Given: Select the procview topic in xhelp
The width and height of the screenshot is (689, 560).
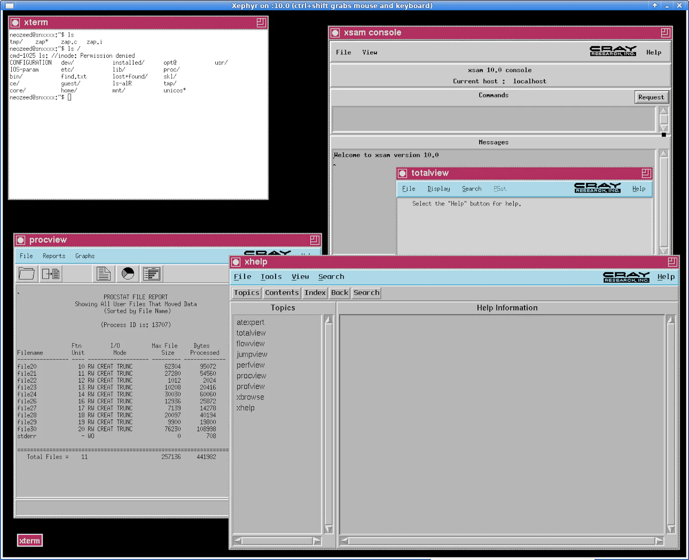Looking at the screenshot, I should [x=251, y=376].
